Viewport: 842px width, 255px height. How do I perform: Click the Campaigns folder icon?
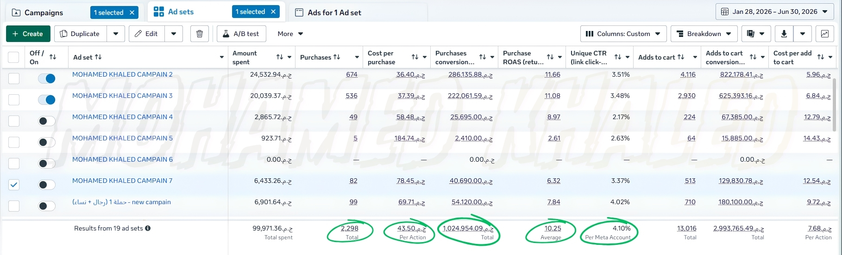click(x=16, y=12)
